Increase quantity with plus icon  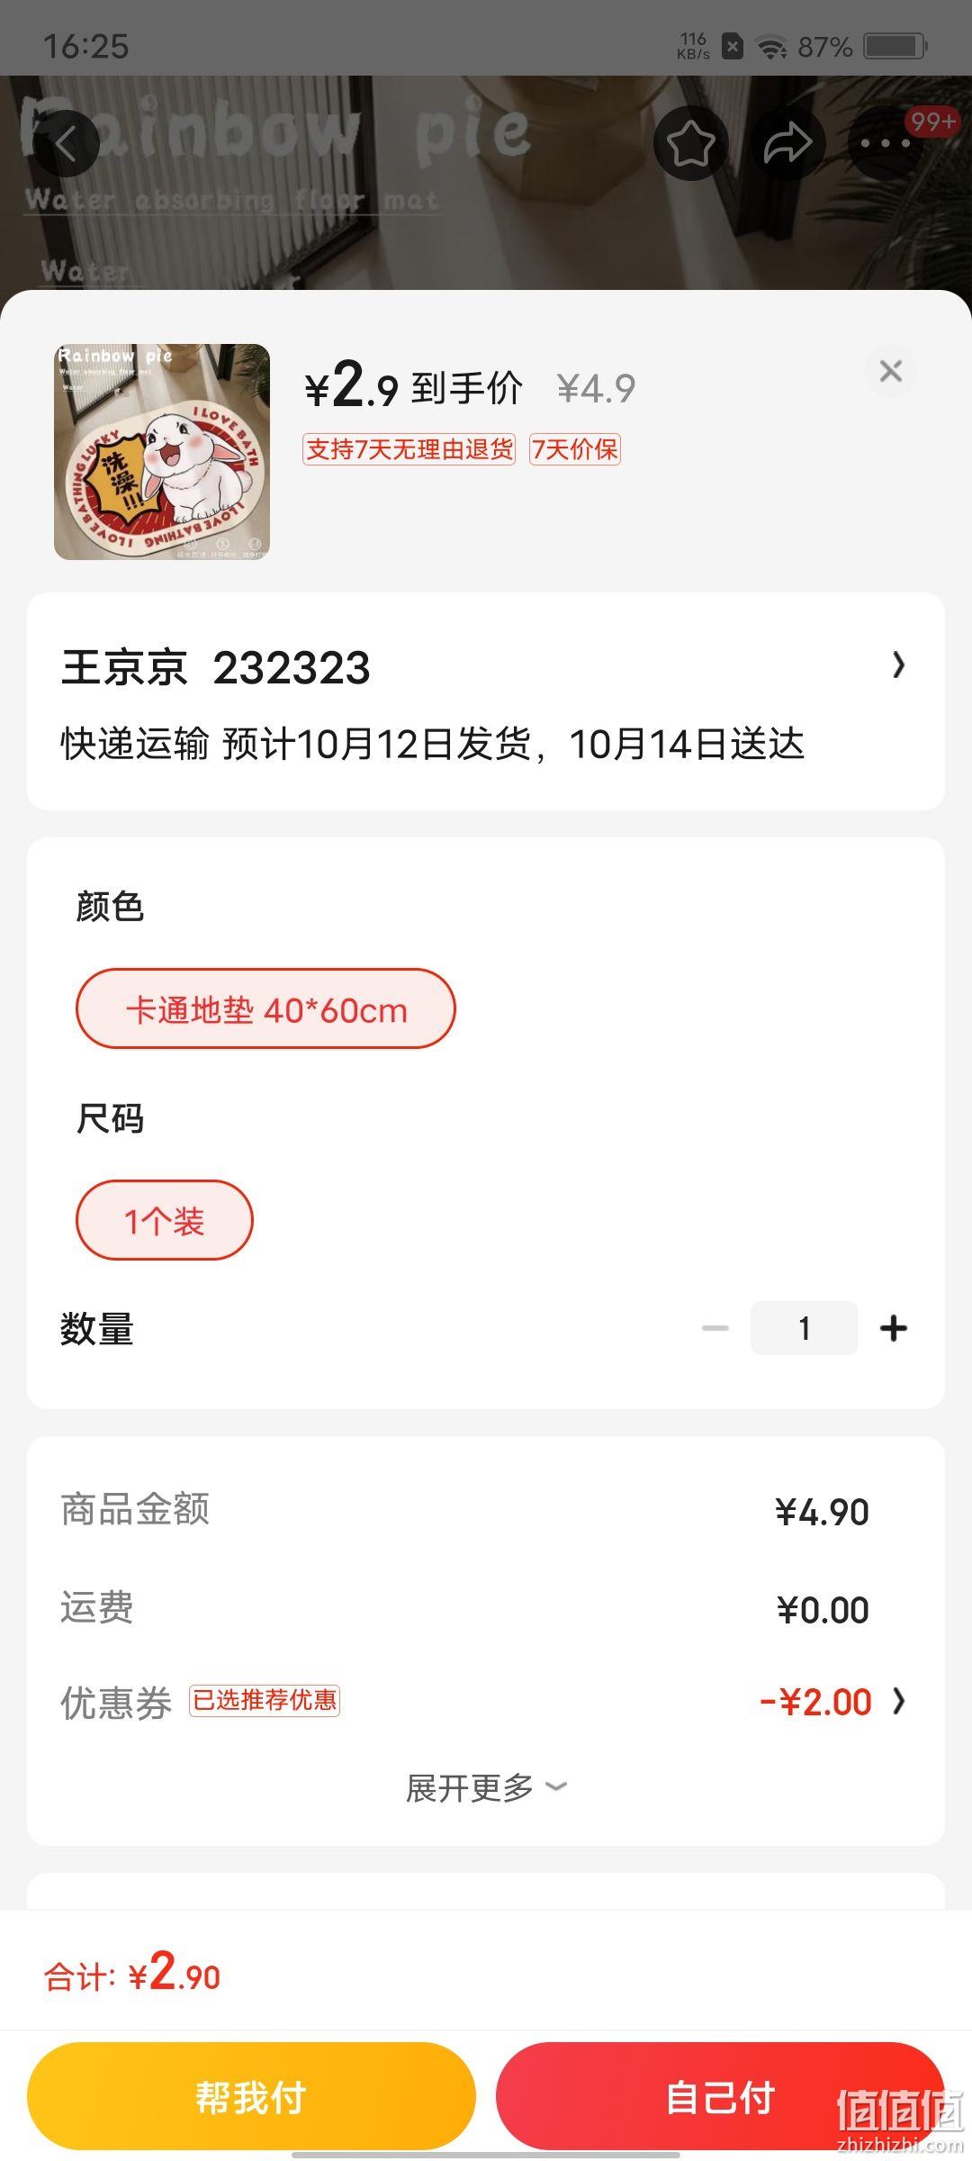(x=894, y=1328)
